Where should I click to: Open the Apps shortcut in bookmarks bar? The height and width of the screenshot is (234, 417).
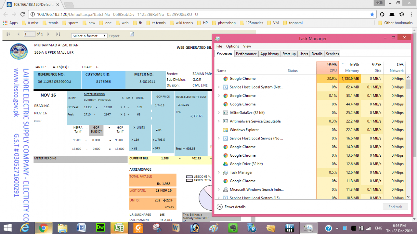pos(11,23)
